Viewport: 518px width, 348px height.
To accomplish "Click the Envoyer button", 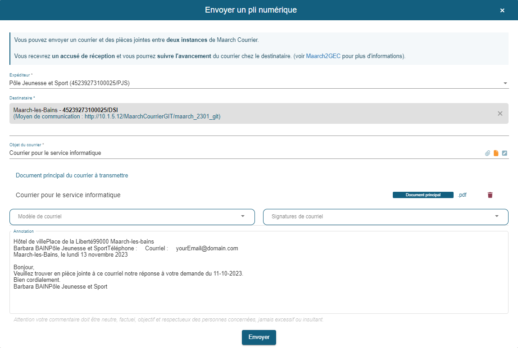I will point(259,337).
